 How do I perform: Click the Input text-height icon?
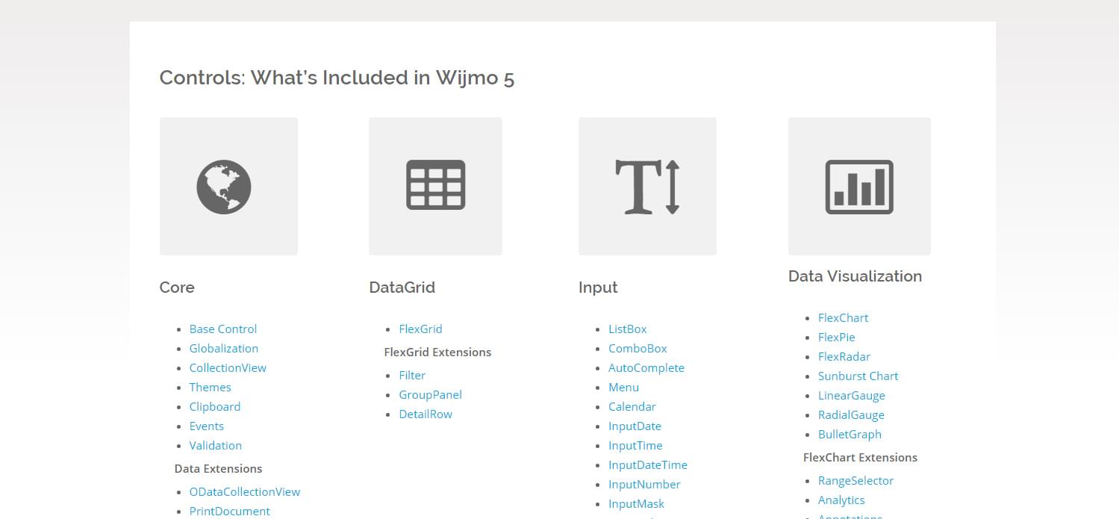click(x=647, y=187)
